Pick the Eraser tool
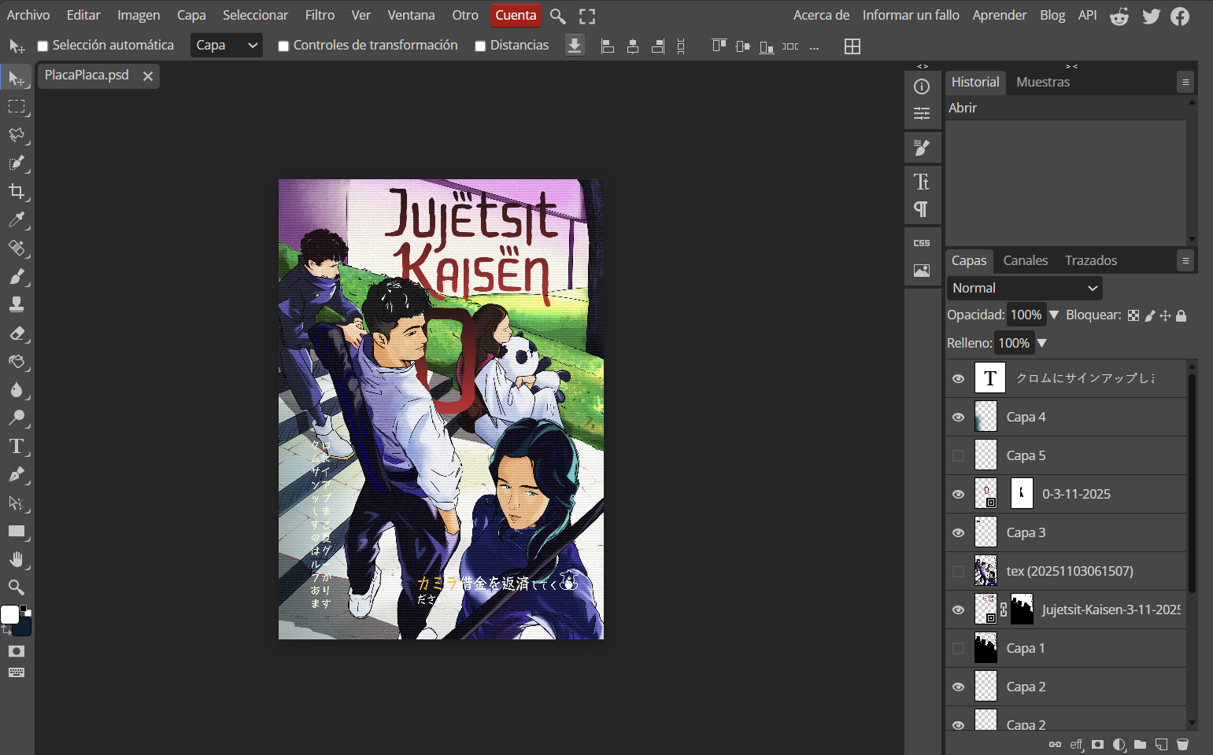This screenshot has width=1213, height=755. [x=17, y=333]
